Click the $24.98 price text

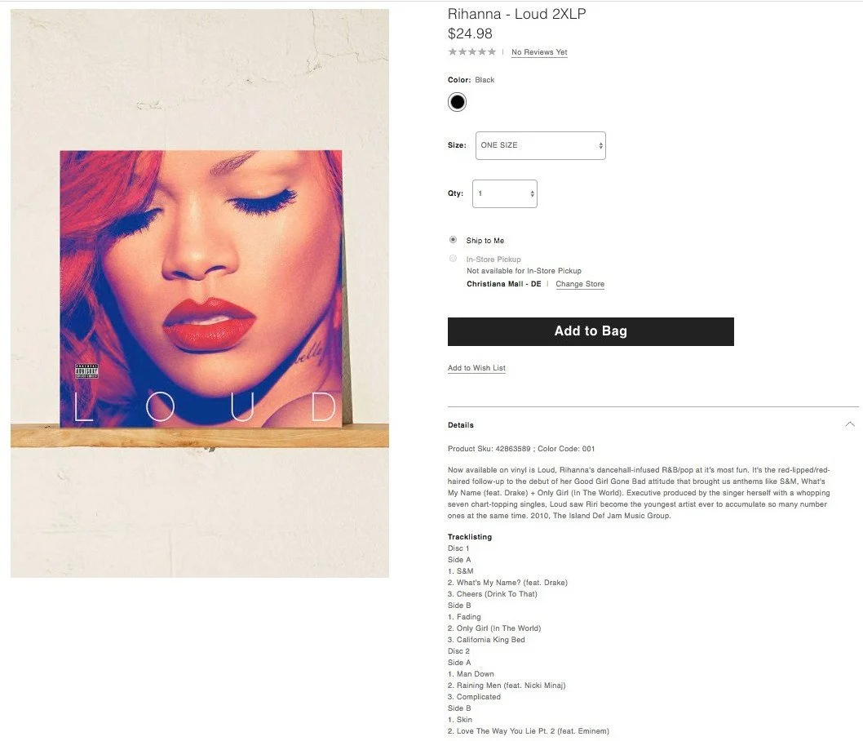pos(470,33)
